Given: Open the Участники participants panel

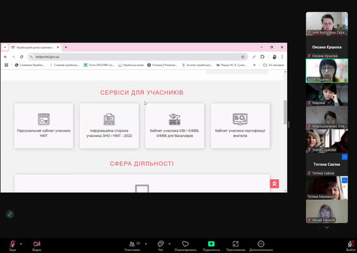Looking at the screenshot, I should pos(132,246).
